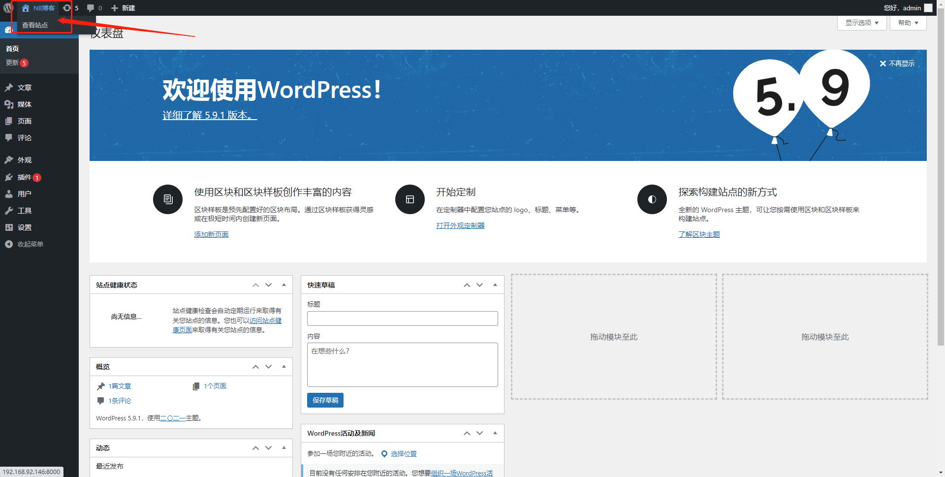Image resolution: width=945 pixels, height=477 pixels.
Task: Open the 详细了解 5.9.1 版本 link
Action: coord(210,115)
